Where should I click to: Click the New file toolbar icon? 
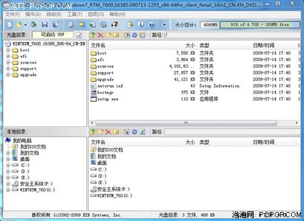pyautogui.click(x=10, y=25)
